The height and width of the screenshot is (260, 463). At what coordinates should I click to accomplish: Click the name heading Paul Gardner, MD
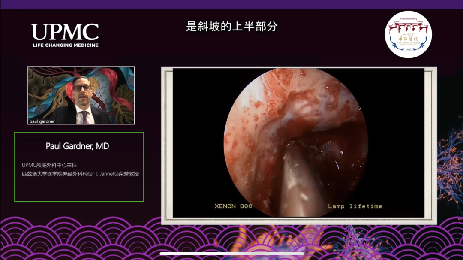click(77, 146)
